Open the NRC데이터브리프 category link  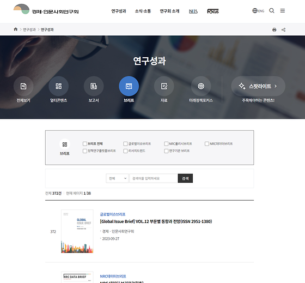113,276
